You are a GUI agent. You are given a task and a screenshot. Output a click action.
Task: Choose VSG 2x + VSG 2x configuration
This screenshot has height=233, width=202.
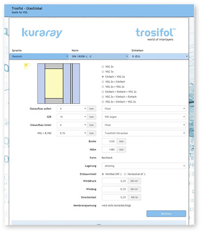(103, 87)
